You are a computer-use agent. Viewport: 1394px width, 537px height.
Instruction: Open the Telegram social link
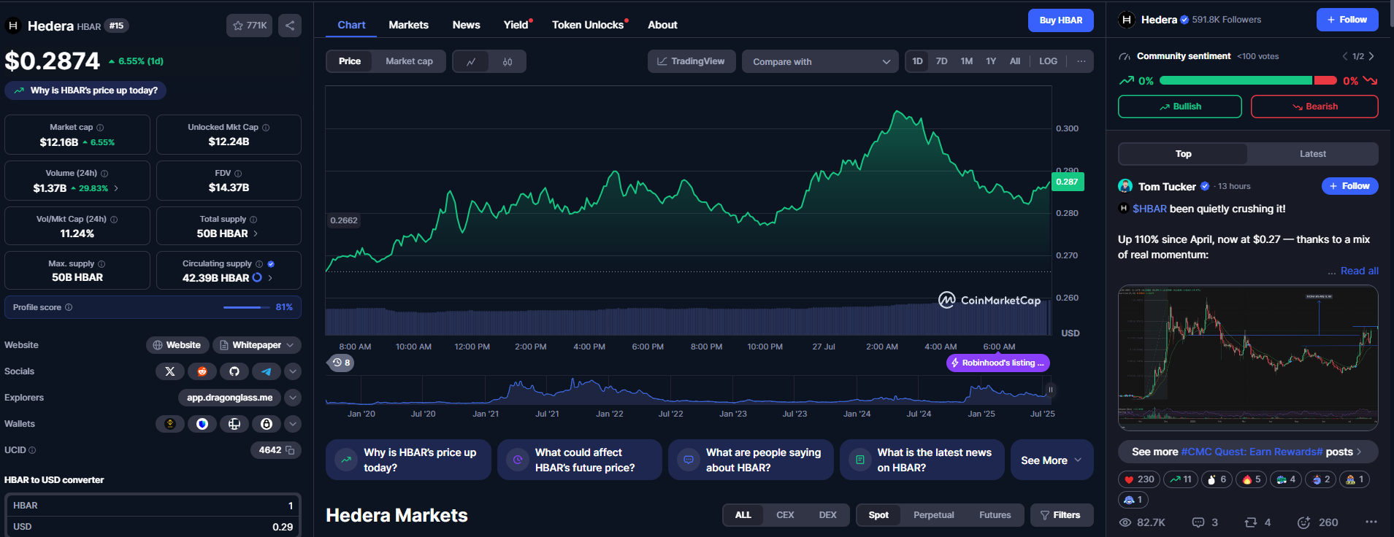(x=267, y=371)
